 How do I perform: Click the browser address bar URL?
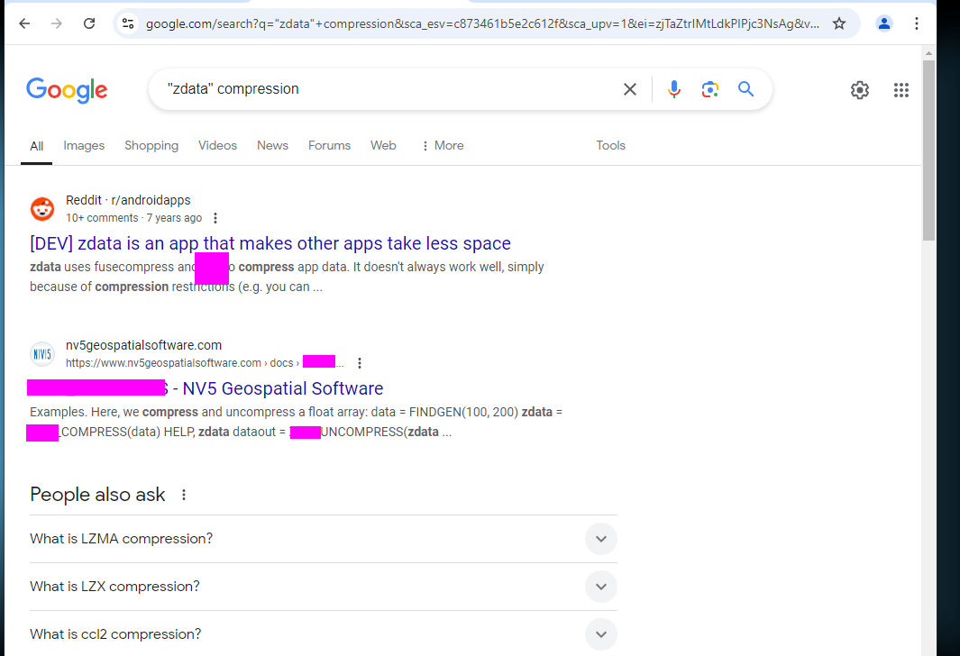[x=482, y=23]
